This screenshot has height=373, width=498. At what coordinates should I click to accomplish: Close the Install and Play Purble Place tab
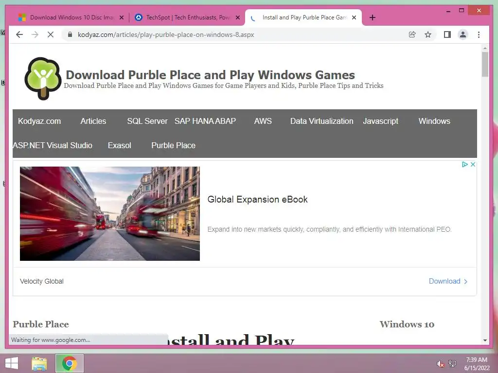pyautogui.click(x=354, y=17)
